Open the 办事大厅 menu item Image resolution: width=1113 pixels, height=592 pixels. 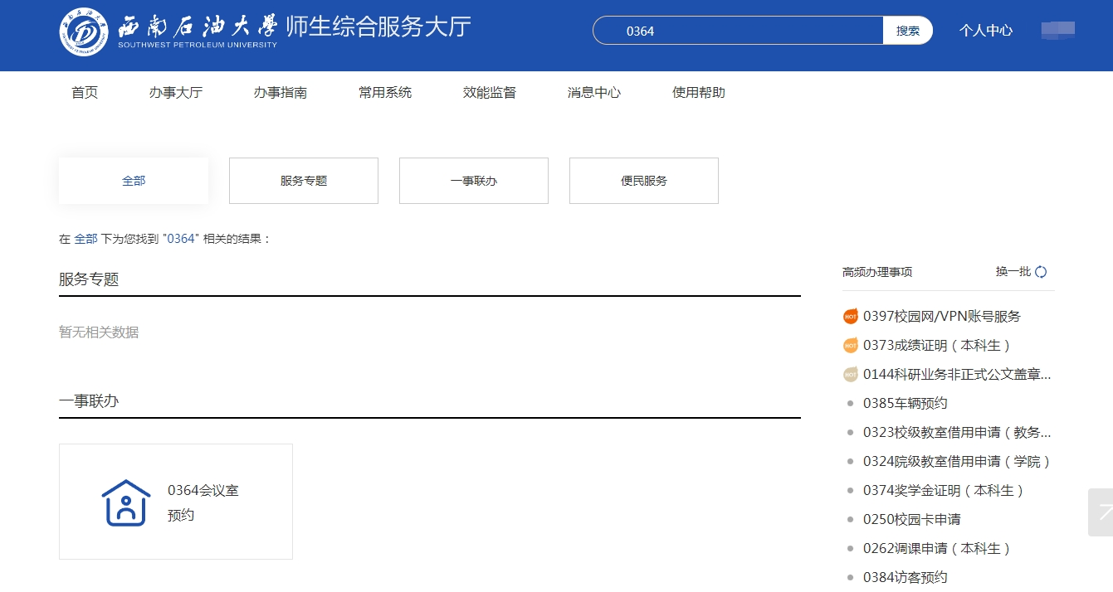click(x=176, y=93)
